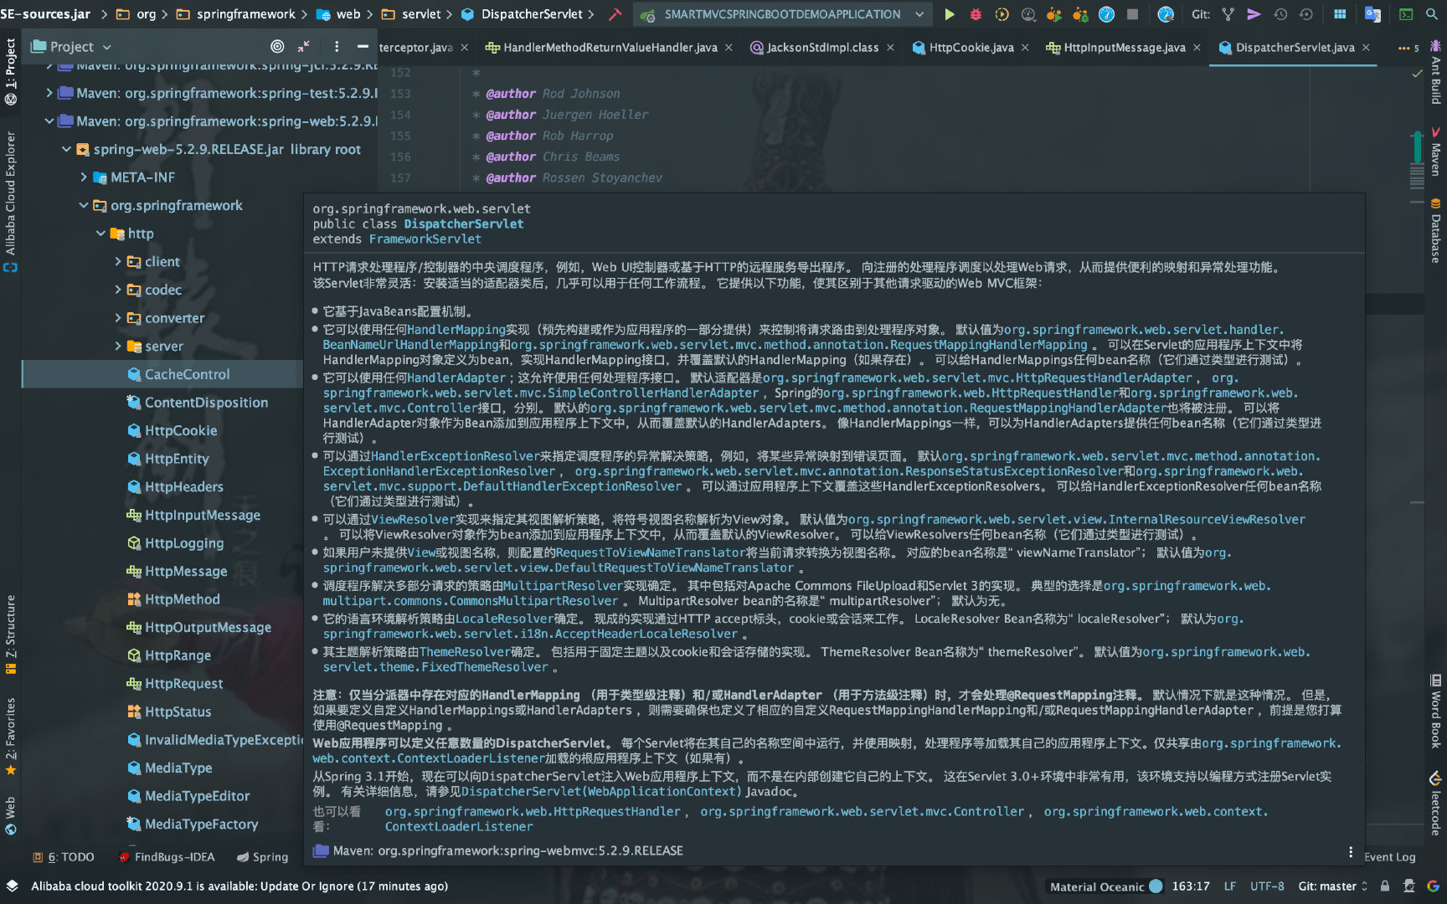
Task: Open the Terminal icon in top toolbar
Action: click(x=1406, y=14)
